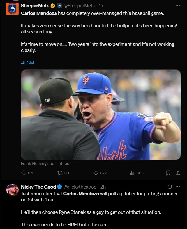Click the Nicky The Good display name
The image size is (187, 229).
pos(38,187)
